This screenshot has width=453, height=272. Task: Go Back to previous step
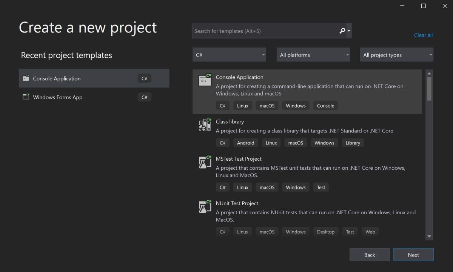coord(370,255)
